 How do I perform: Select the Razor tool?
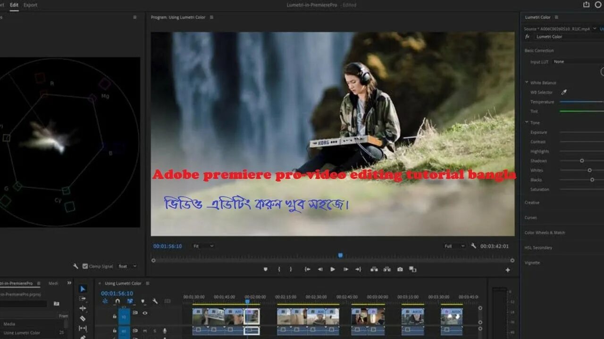point(83,318)
